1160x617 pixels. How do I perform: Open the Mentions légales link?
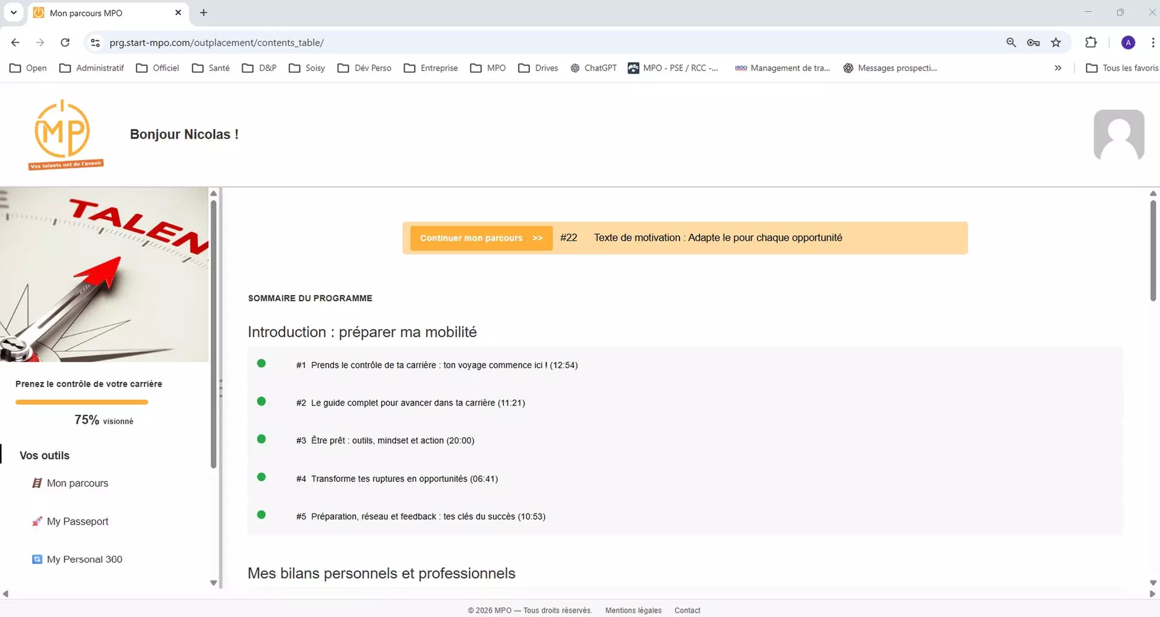[x=633, y=610]
